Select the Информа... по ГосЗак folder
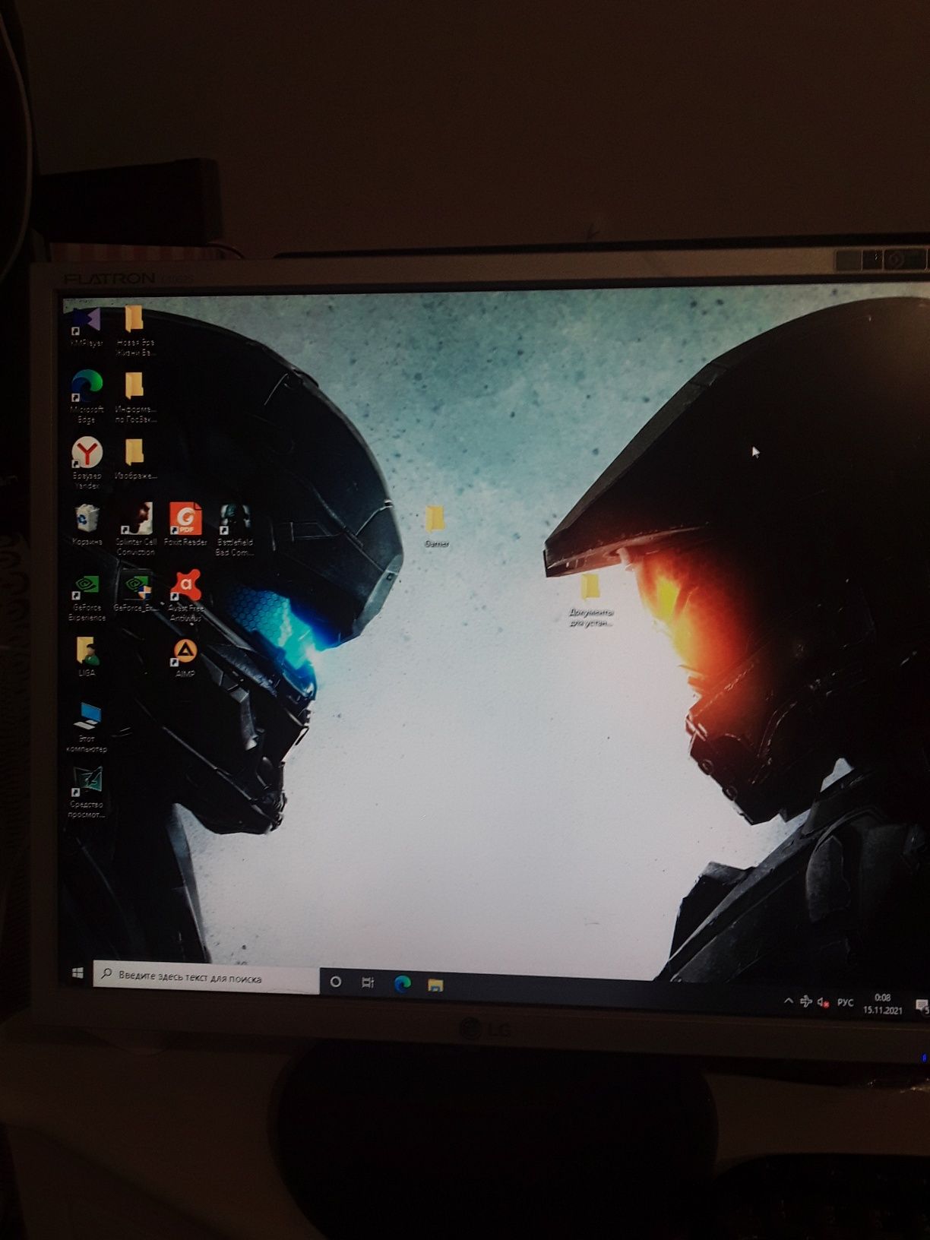The image size is (930, 1240). pos(135,397)
